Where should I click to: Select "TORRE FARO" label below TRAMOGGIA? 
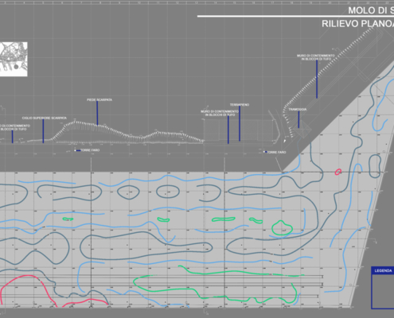[x=276, y=152]
